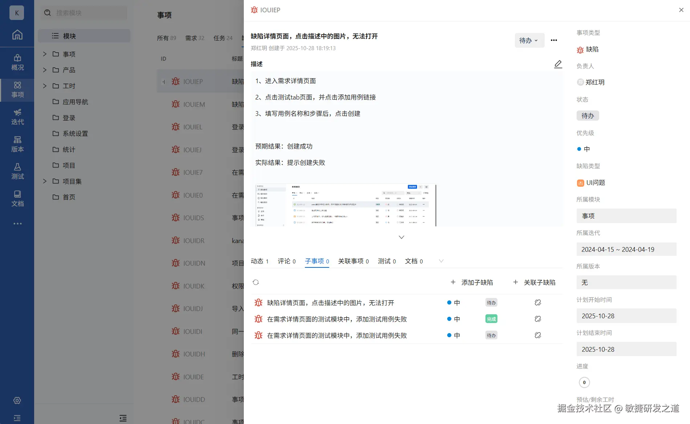Image resolution: width=690 pixels, height=424 pixels.
Task: Click 缺陷 issue type bug icon
Action: [x=580, y=50]
